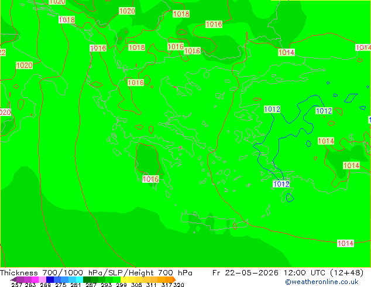Click the '1018' isobar label with white background
Viewport: 371px width, 287px height.
[x=67, y=19]
